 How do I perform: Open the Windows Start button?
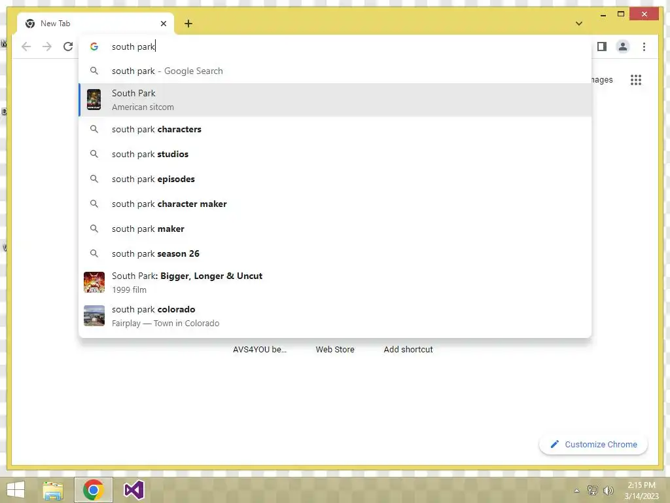[16, 490]
